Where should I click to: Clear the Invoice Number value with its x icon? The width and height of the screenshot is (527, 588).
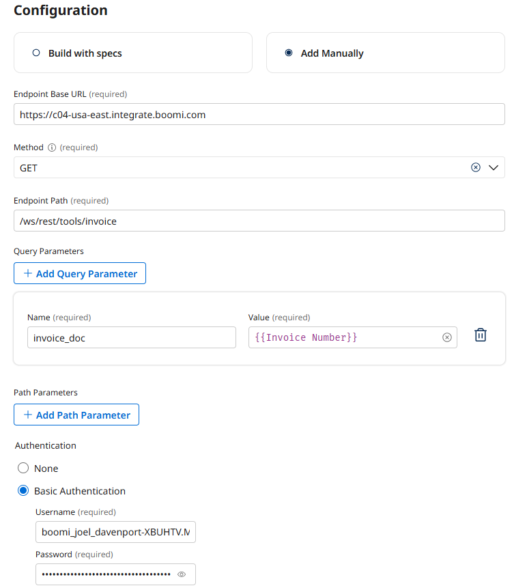point(447,337)
